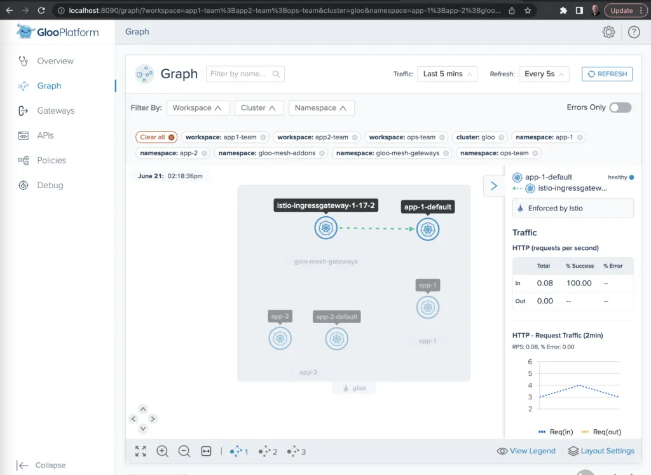Remove namespace app-1 filter chip

(580, 137)
